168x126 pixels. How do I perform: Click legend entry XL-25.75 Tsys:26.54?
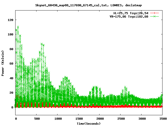(x=131, y=13)
